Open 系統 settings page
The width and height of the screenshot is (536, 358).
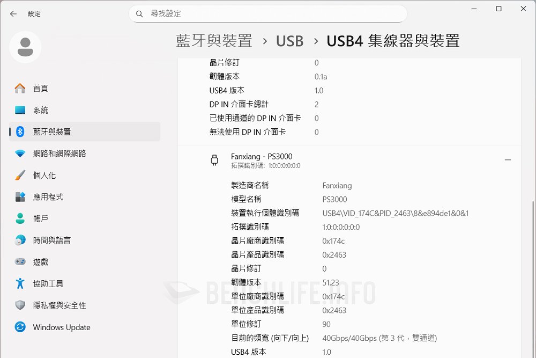pos(41,110)
